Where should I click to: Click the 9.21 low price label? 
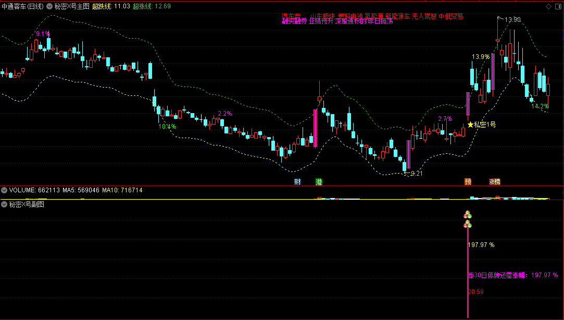click(417, 174)
